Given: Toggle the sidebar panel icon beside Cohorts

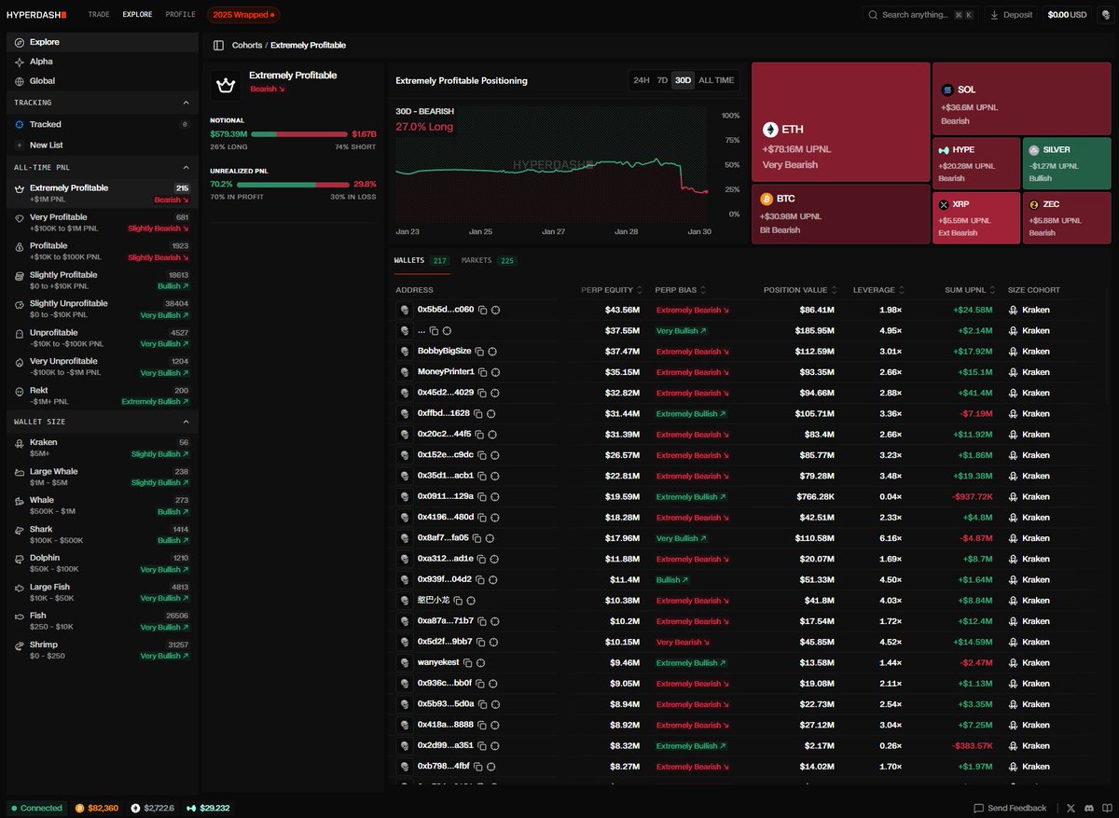Looking at the screenshot, I should click(x=218, y=45).
